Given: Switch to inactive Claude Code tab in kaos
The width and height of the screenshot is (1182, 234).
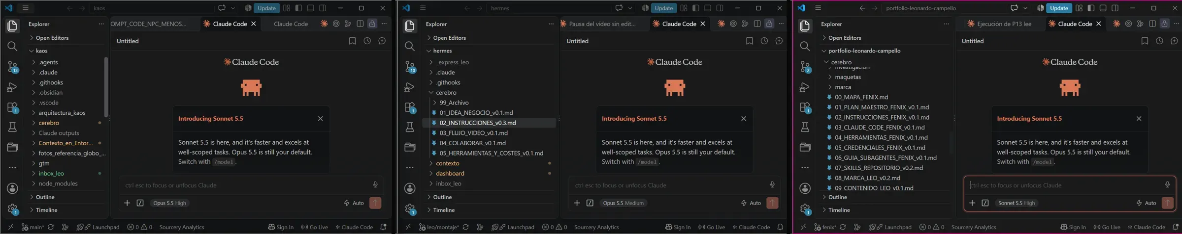Looking at the screenshot, I should (x=291, y=24).
